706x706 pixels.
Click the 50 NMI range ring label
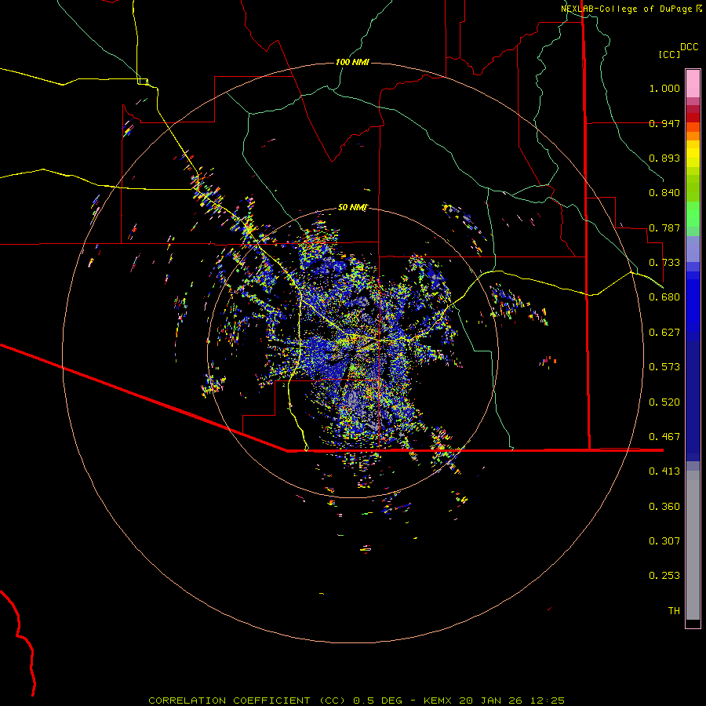pyautogui.click(x=352, y=207)
